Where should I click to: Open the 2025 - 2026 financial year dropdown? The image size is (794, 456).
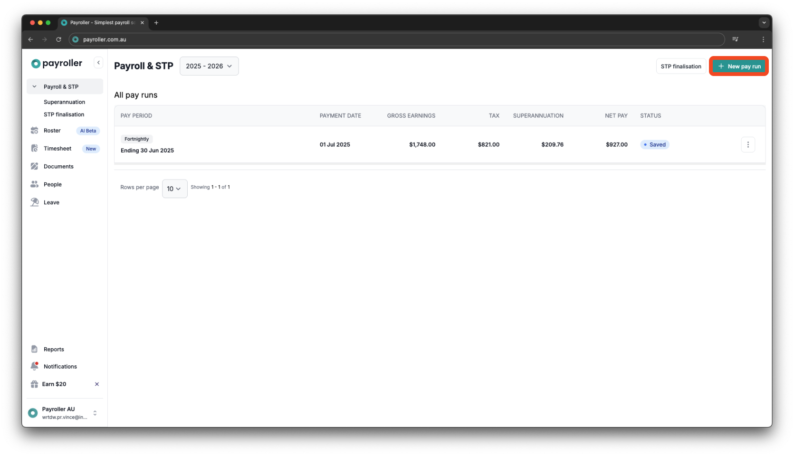(209, 66)
